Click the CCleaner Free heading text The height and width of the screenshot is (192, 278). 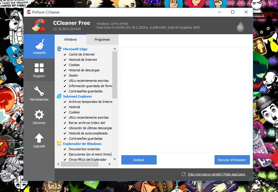[72, 23]
